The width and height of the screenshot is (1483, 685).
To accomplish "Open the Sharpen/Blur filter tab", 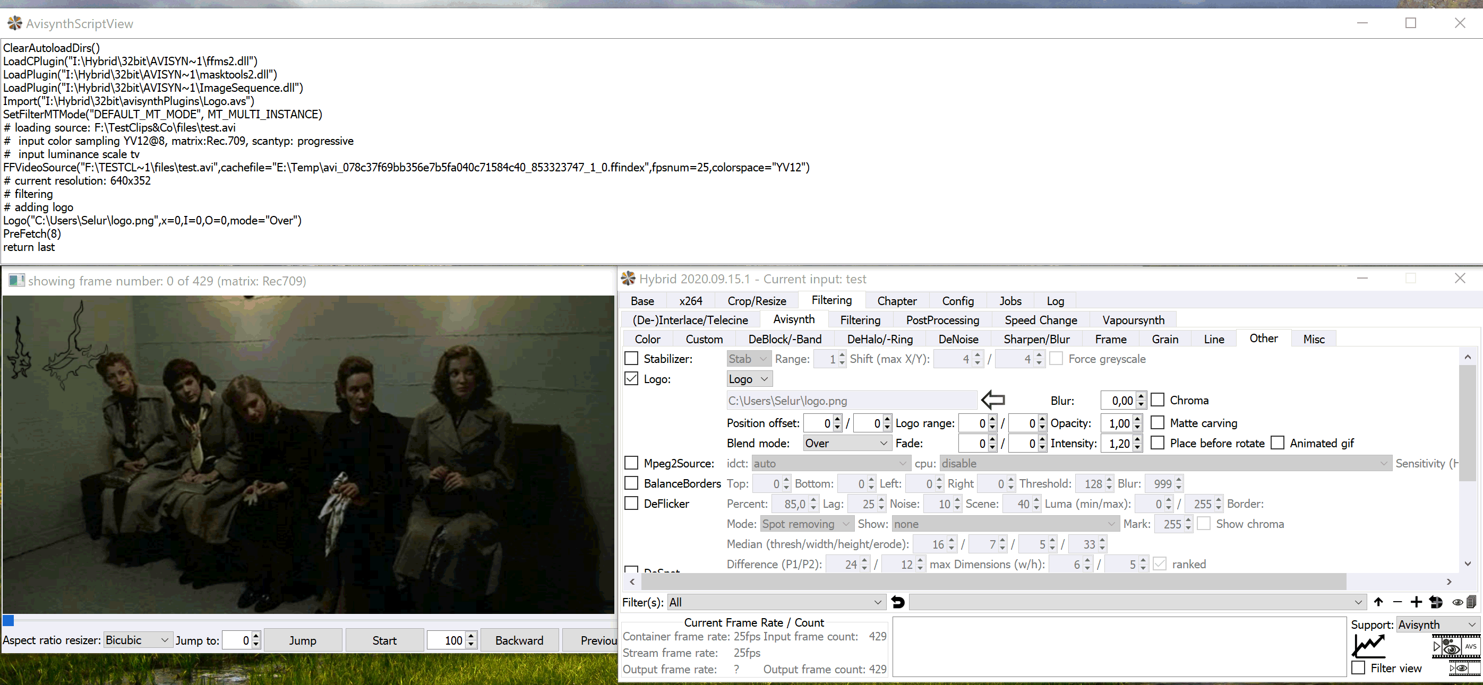I will pyautogui.click(x=1036, y=340).
